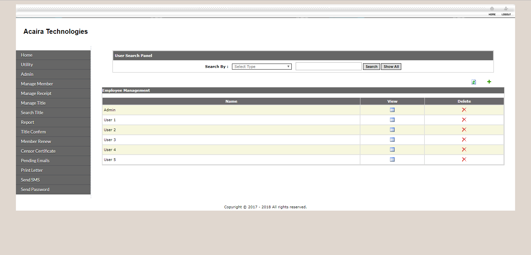The height and width of the screenshot is (255, 531).
Task: Open the Select Type dropdown
Action: 262,67
